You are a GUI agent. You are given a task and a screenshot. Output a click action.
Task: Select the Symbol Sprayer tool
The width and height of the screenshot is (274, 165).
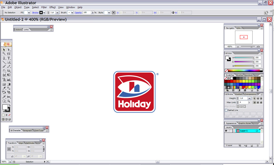pyautogui.click(x=4, y=80)
